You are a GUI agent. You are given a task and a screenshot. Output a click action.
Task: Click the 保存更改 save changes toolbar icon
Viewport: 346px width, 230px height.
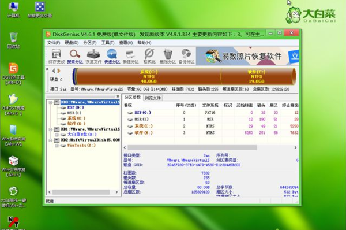click(x=57, y=57)
